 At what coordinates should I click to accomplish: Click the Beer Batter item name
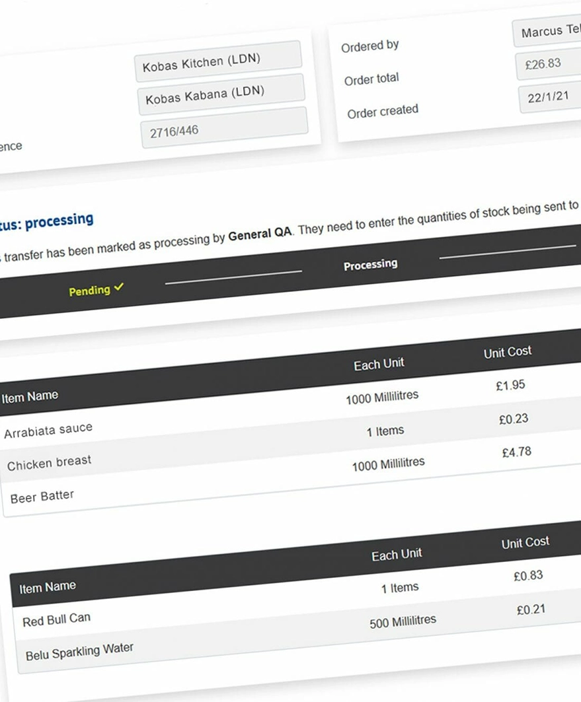(42, 496)
